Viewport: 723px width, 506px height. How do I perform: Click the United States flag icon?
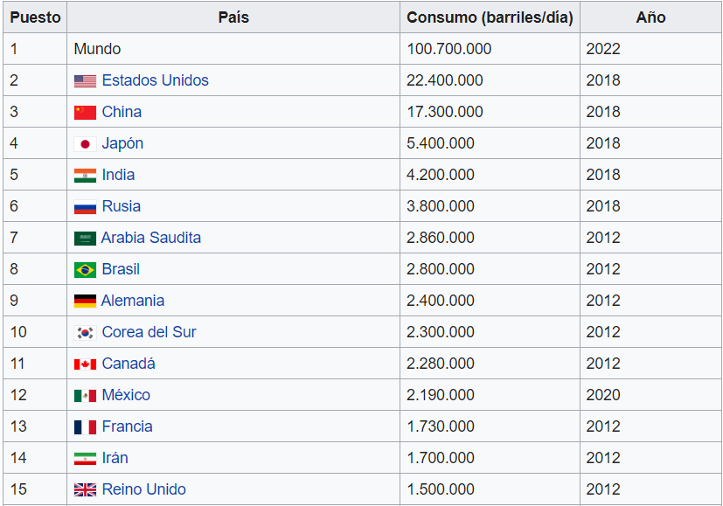[84, 80]
